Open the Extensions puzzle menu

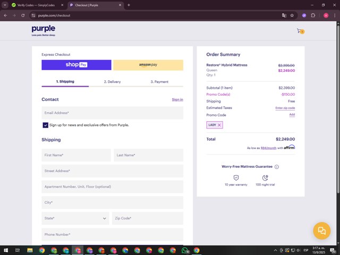pyautogui.click(x=313, y=15)
